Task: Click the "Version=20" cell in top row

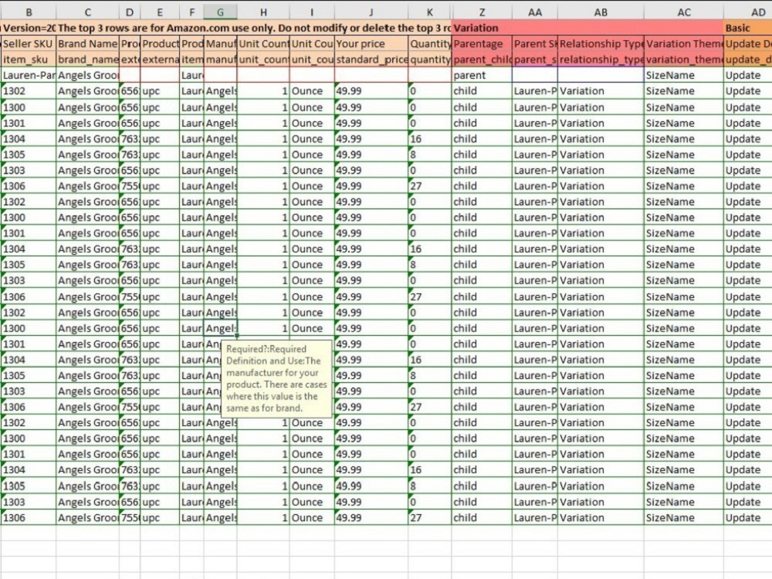Action: (28, 28)
